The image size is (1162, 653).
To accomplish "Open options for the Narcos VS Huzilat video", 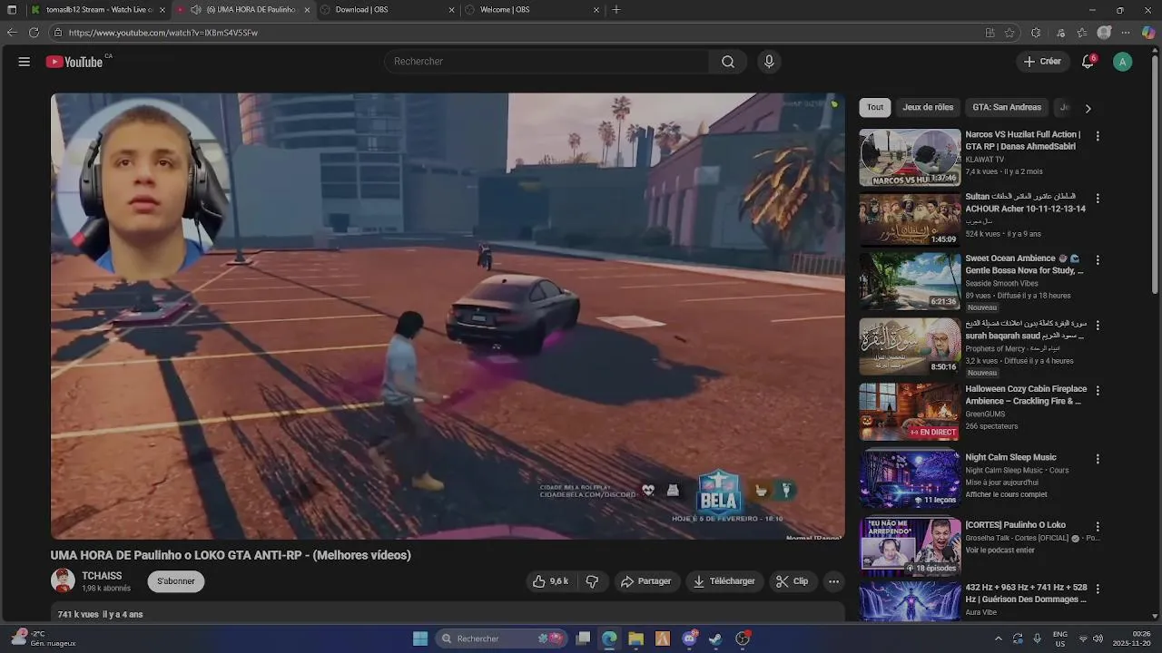I will coord(1098,136).
